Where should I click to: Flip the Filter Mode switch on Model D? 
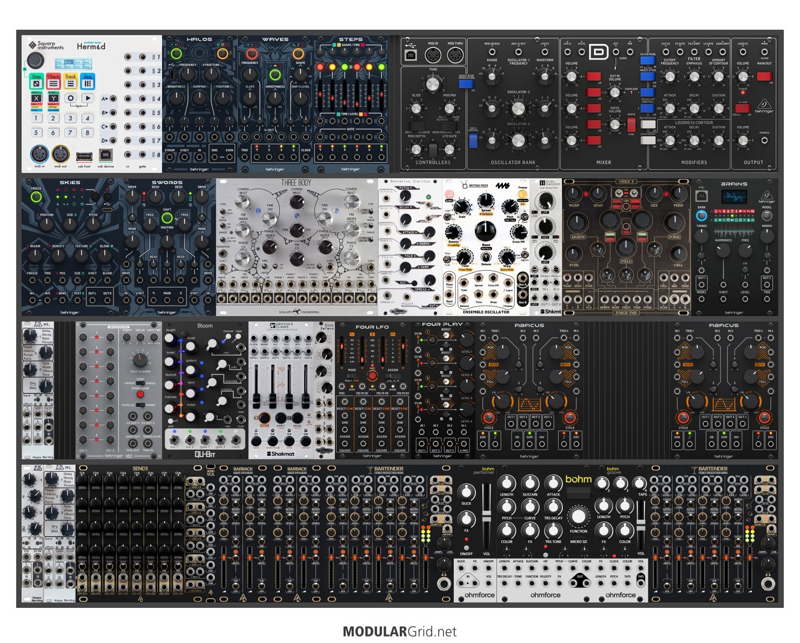(x=647, y=61)
